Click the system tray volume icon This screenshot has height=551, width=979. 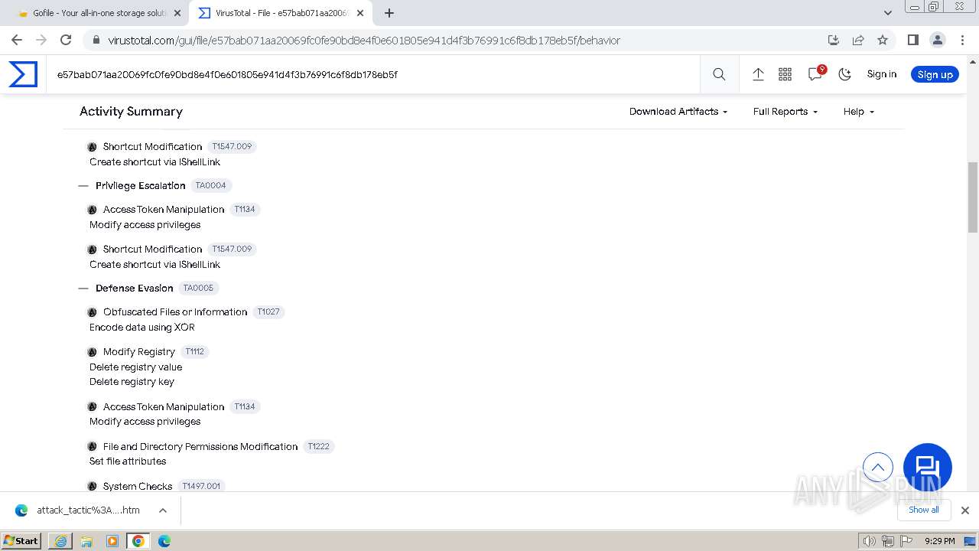click(x=869, y=541)
